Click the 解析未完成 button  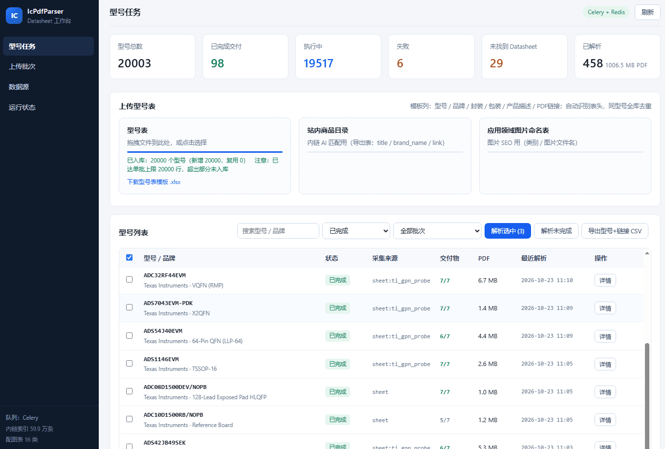(x=556, y=231)
